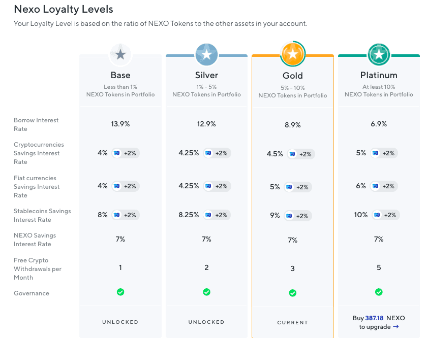427x338 pixels.
Task: Click the Fiat currencies Savings Interest Rate label
Action: (x=37, y=187)
